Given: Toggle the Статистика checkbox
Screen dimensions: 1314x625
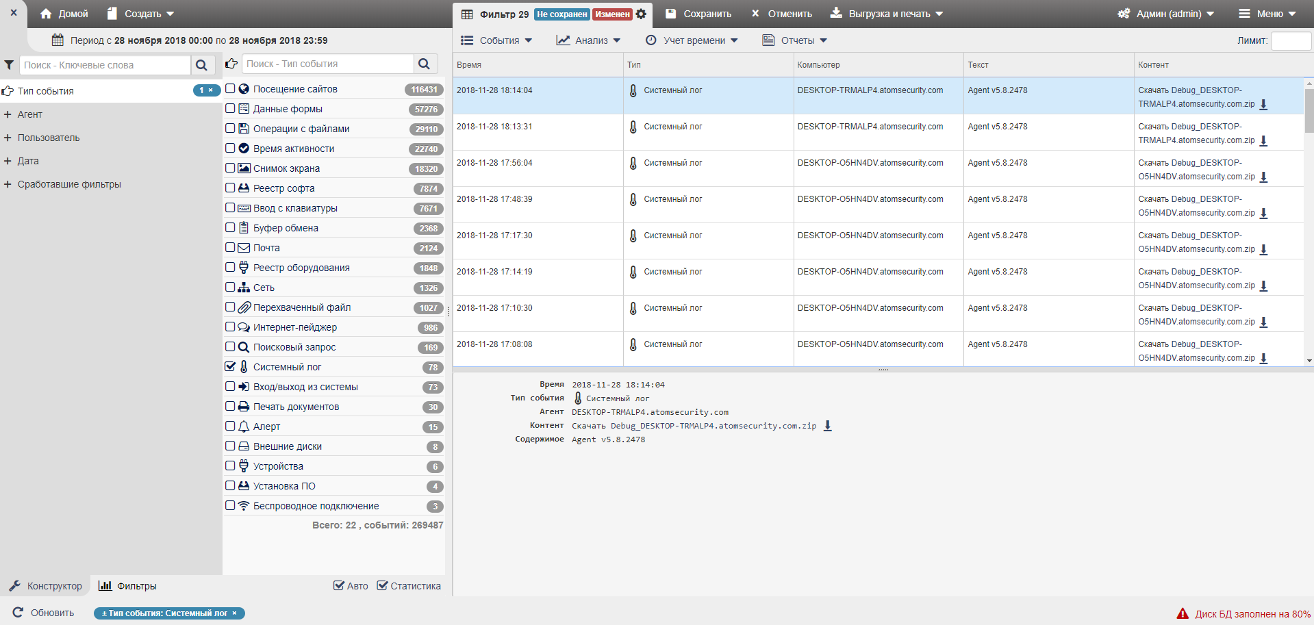Looking at the screenshot, I should pos(382,585).
